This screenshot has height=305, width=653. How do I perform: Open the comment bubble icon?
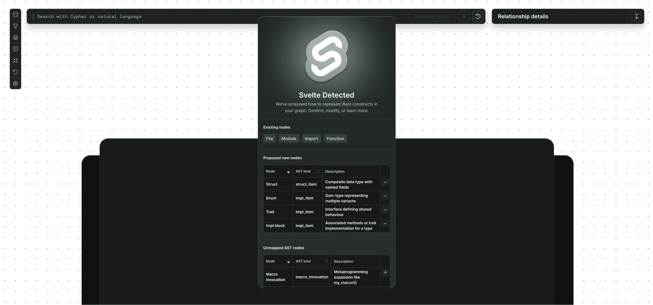[16, 49]
